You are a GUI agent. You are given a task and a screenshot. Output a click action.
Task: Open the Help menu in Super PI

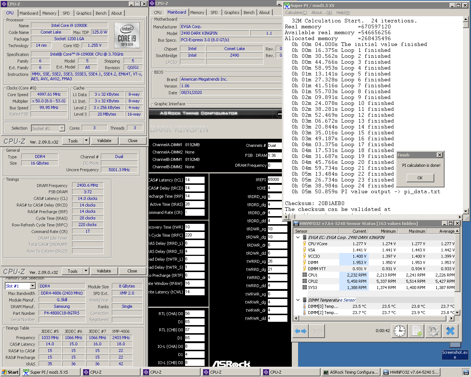pos(343,13)
